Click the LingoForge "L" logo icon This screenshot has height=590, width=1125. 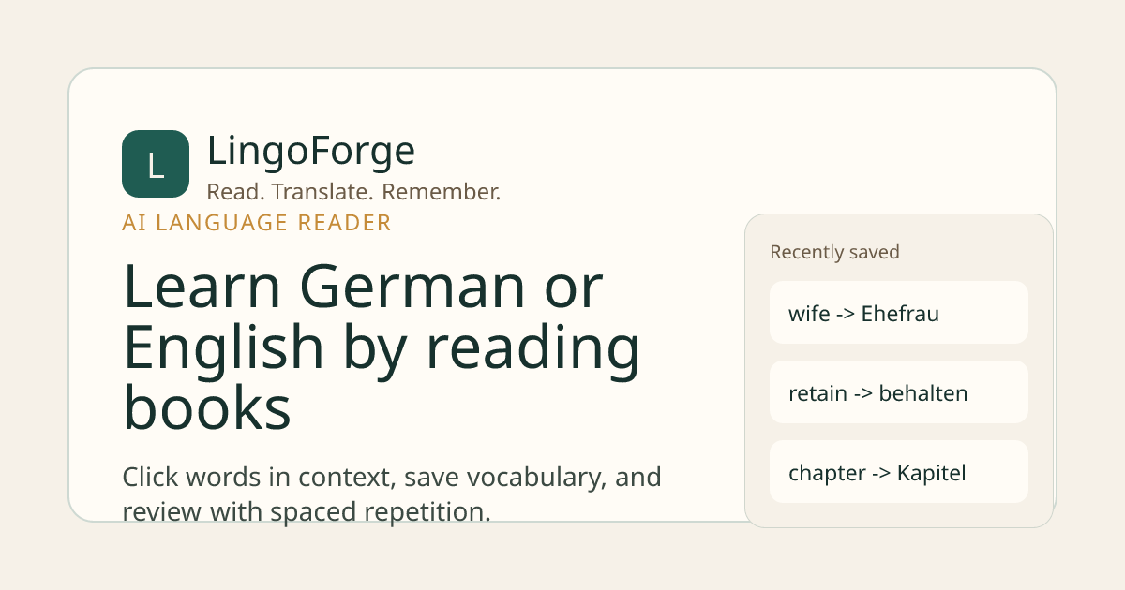[x=156, y=164]
